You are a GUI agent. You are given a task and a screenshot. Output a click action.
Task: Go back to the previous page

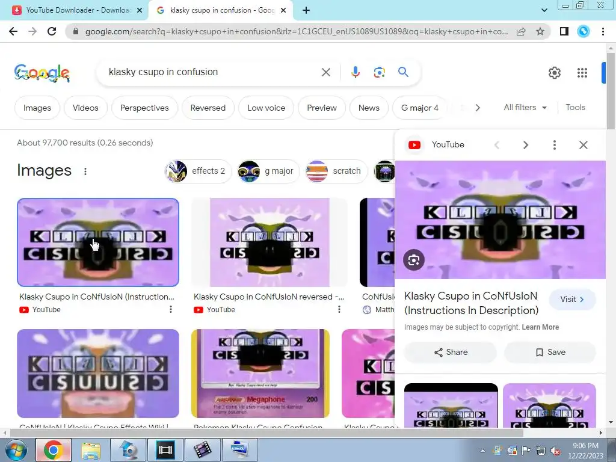click(13, 31)
